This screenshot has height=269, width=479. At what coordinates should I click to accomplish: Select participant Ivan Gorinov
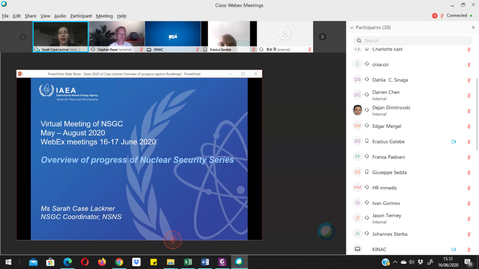413,203
